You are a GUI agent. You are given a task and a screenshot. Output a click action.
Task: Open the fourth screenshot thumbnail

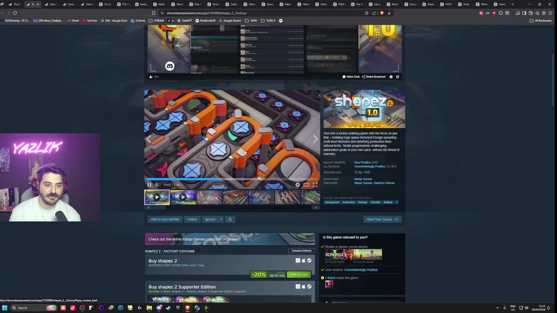[235, 197]
